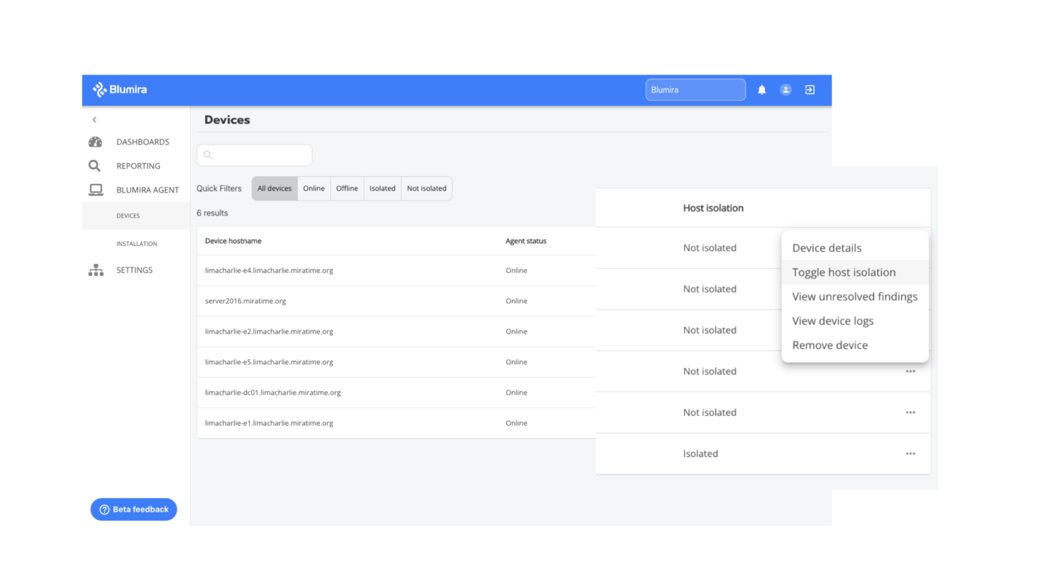Open the Installation page in sidebar
The width and height of the screenshot is (1039, 584).
(137, 243)
